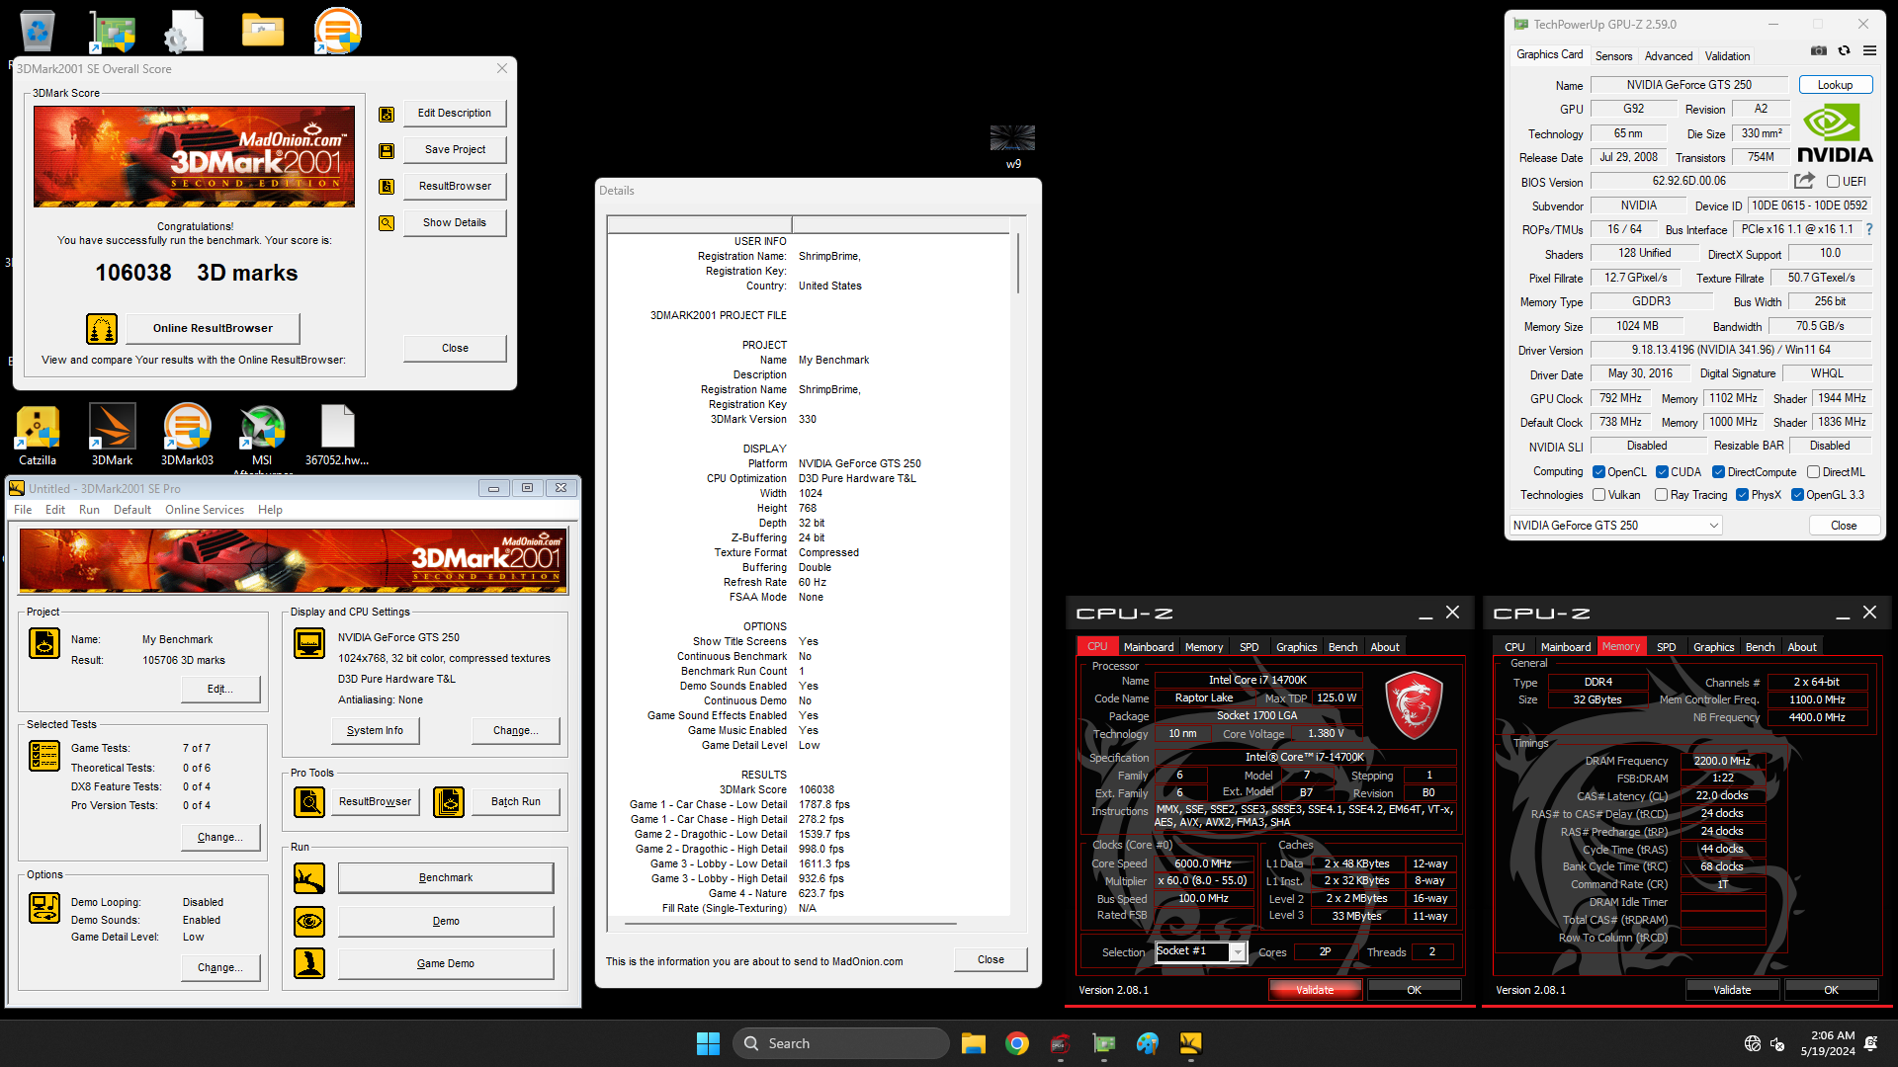Open the File menu in 3DMark2001 SE Pro

[x=23, y=510]
